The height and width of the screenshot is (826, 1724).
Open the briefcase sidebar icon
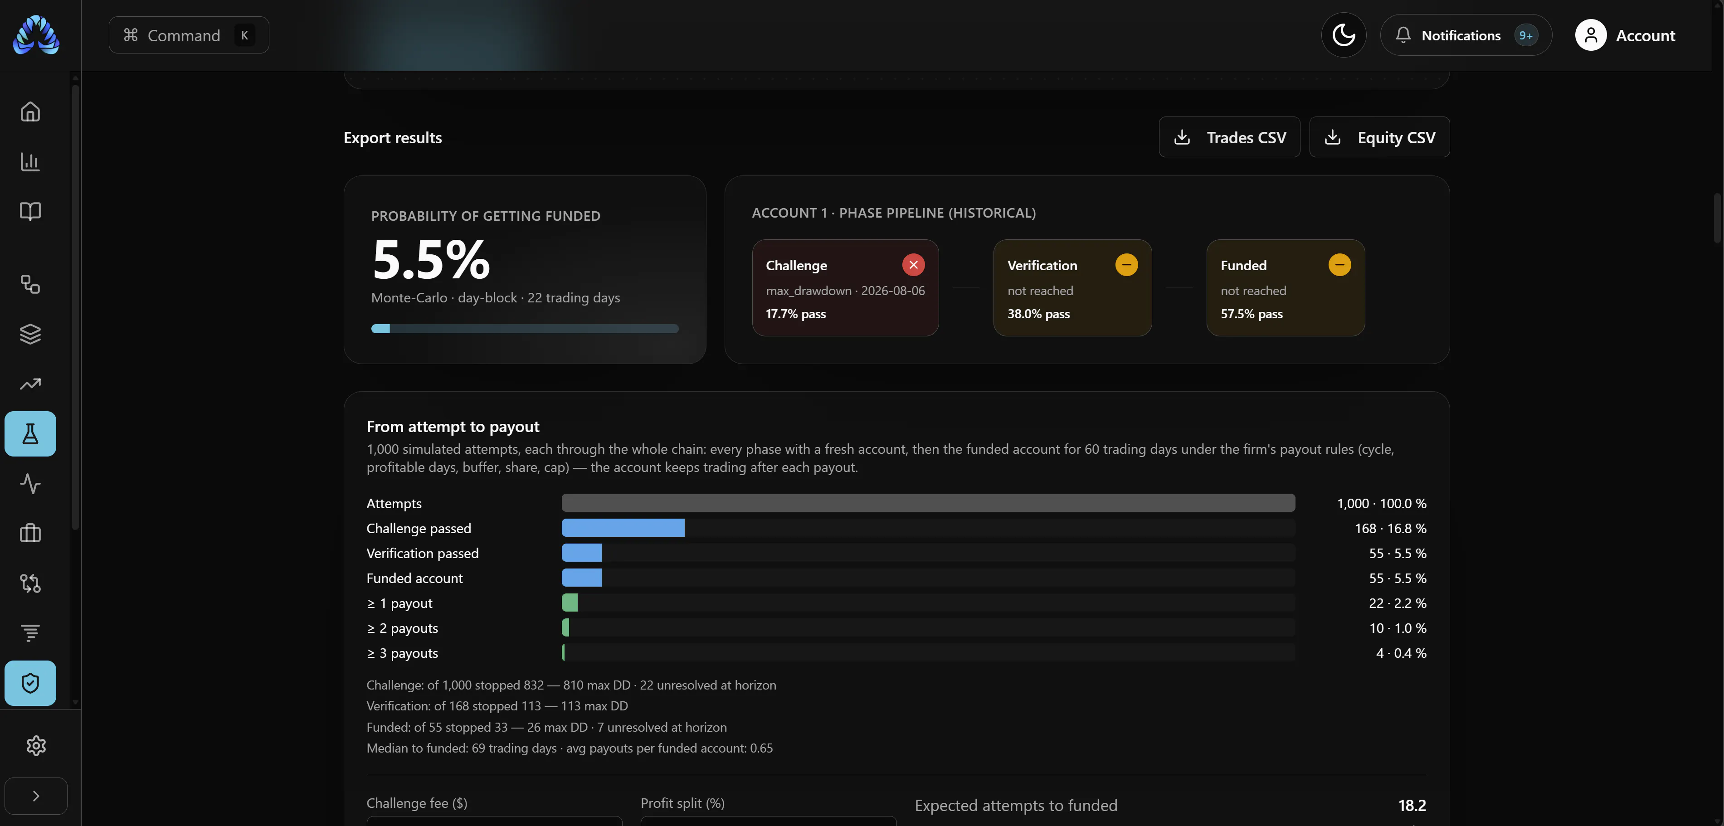pyautogui.click(x=30, y=534)
